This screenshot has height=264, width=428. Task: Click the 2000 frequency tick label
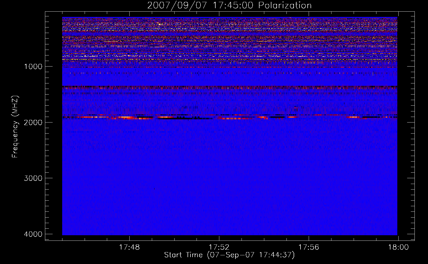(33, 122)
